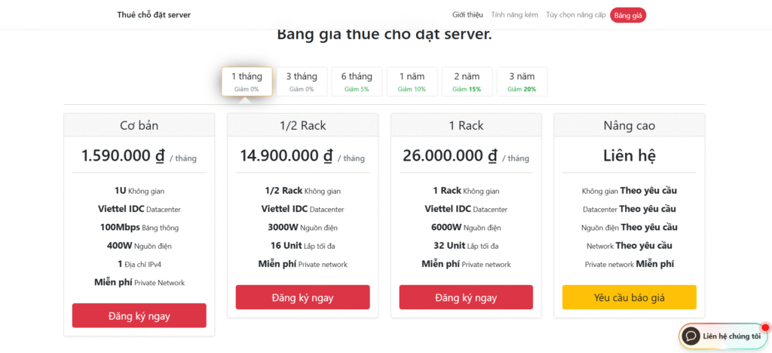
Task: Pick the 2 năm discount option
Action: tap(467, 81)
